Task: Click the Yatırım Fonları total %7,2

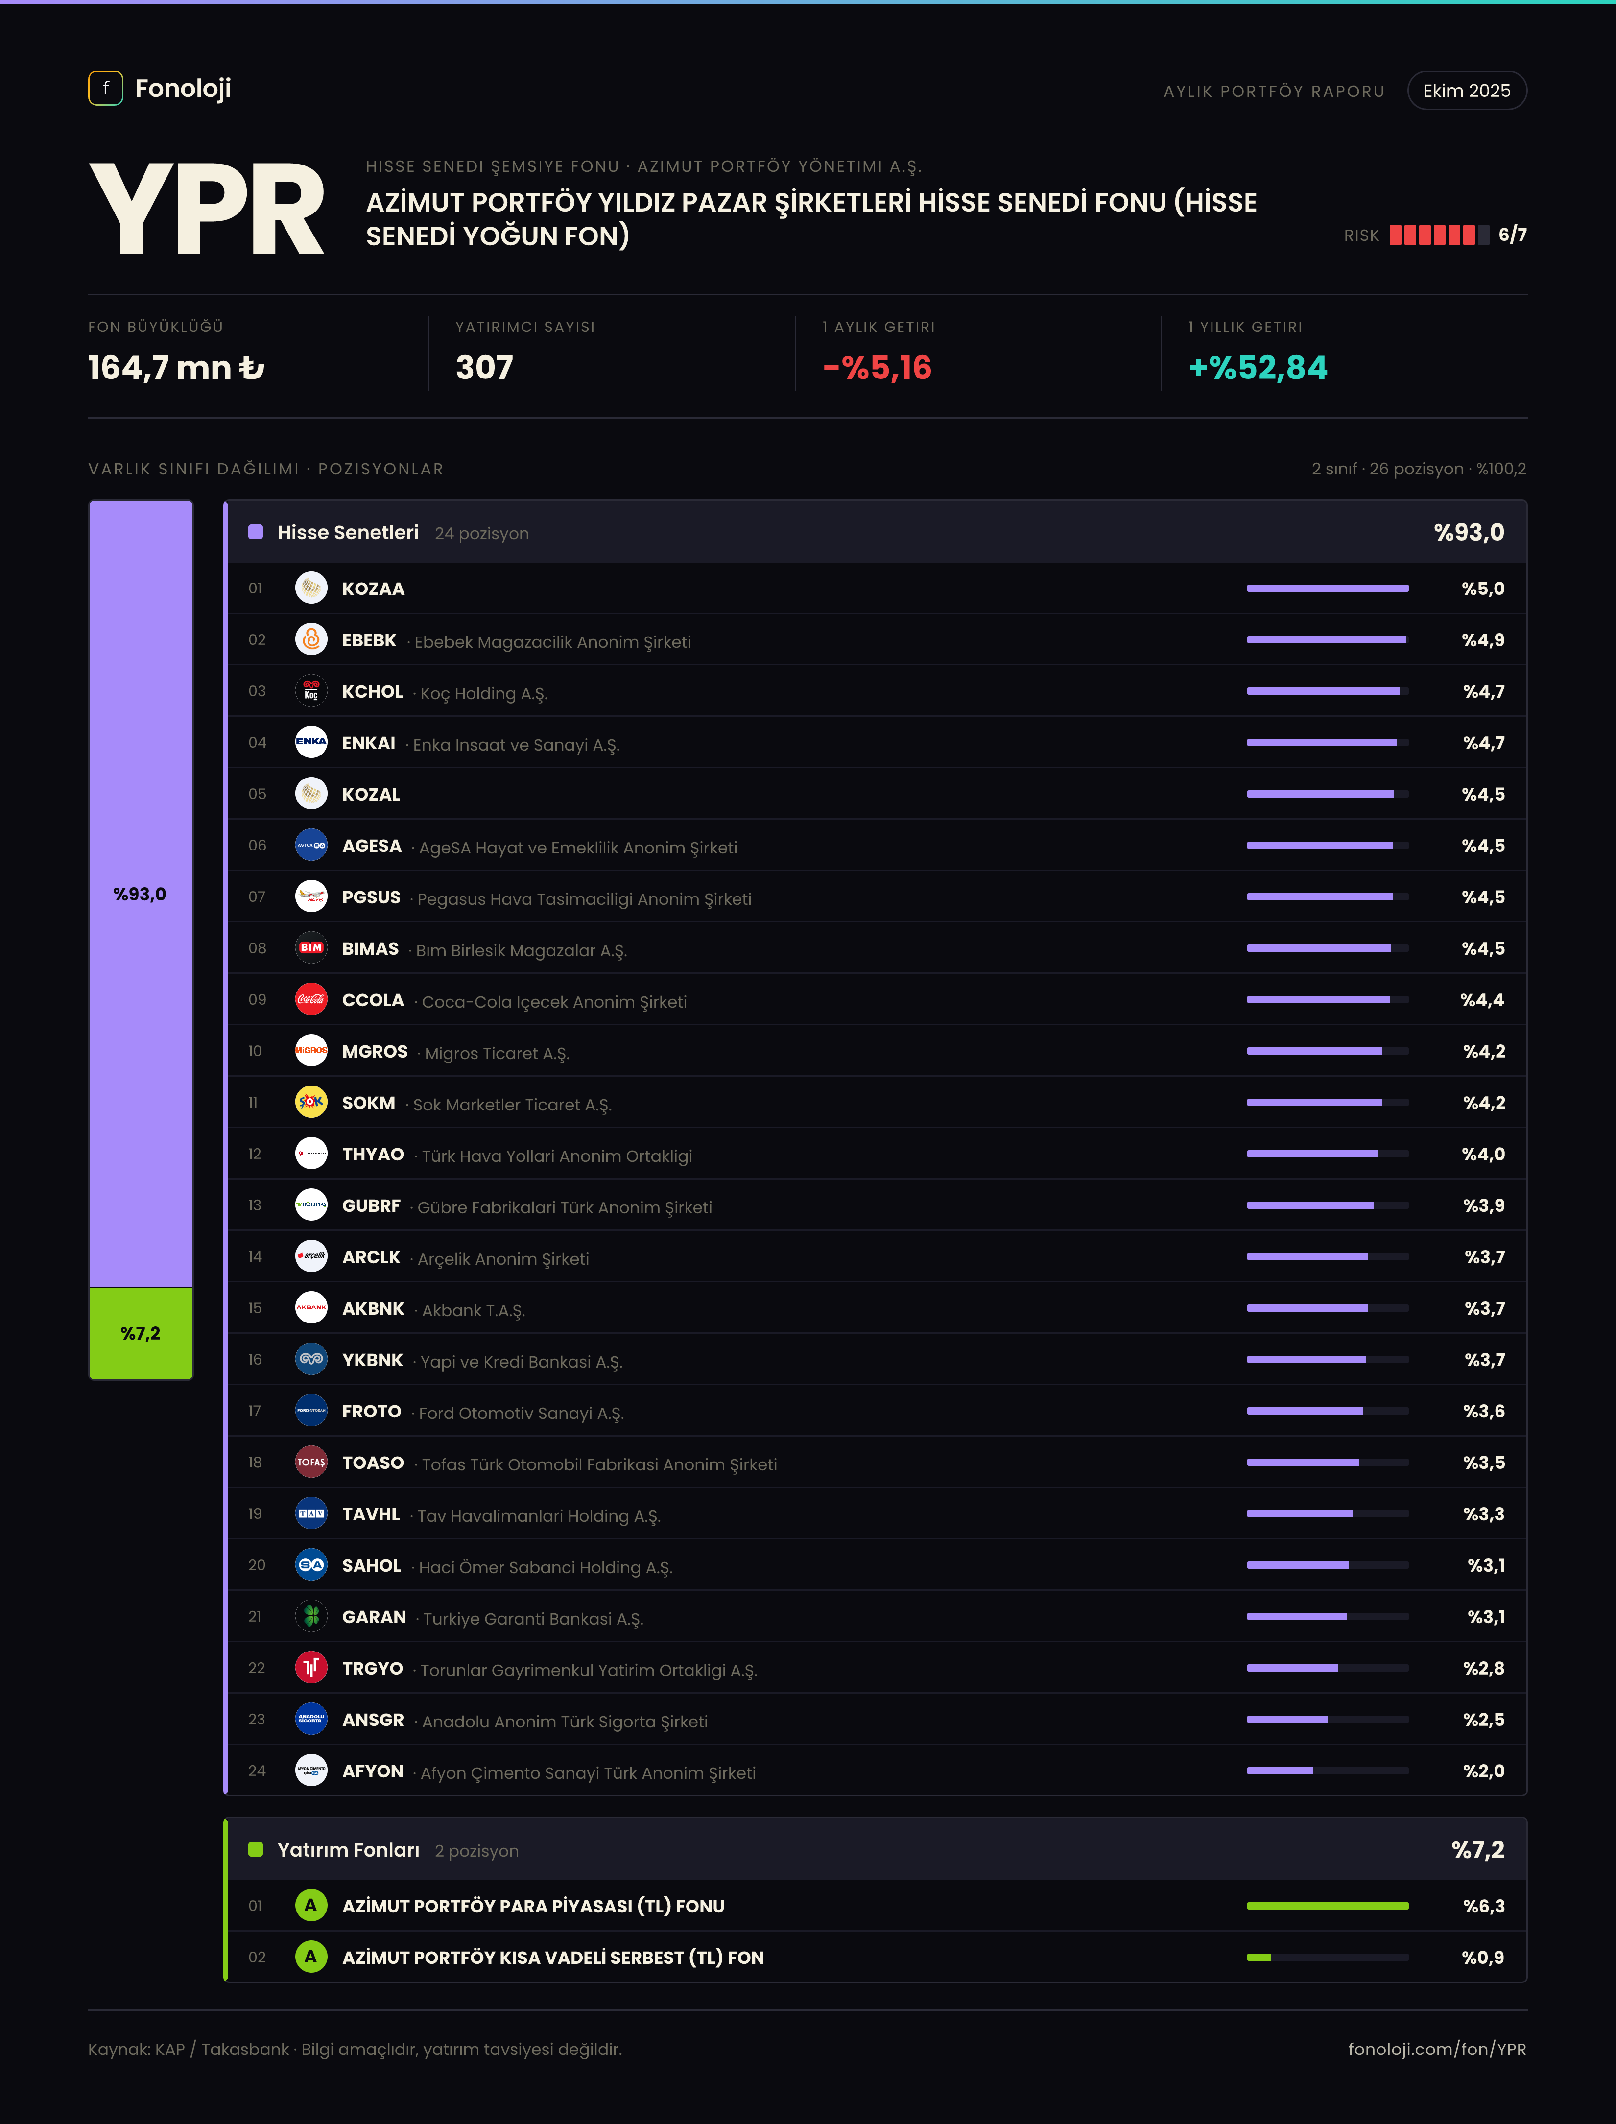Action: (1478, 1850)
